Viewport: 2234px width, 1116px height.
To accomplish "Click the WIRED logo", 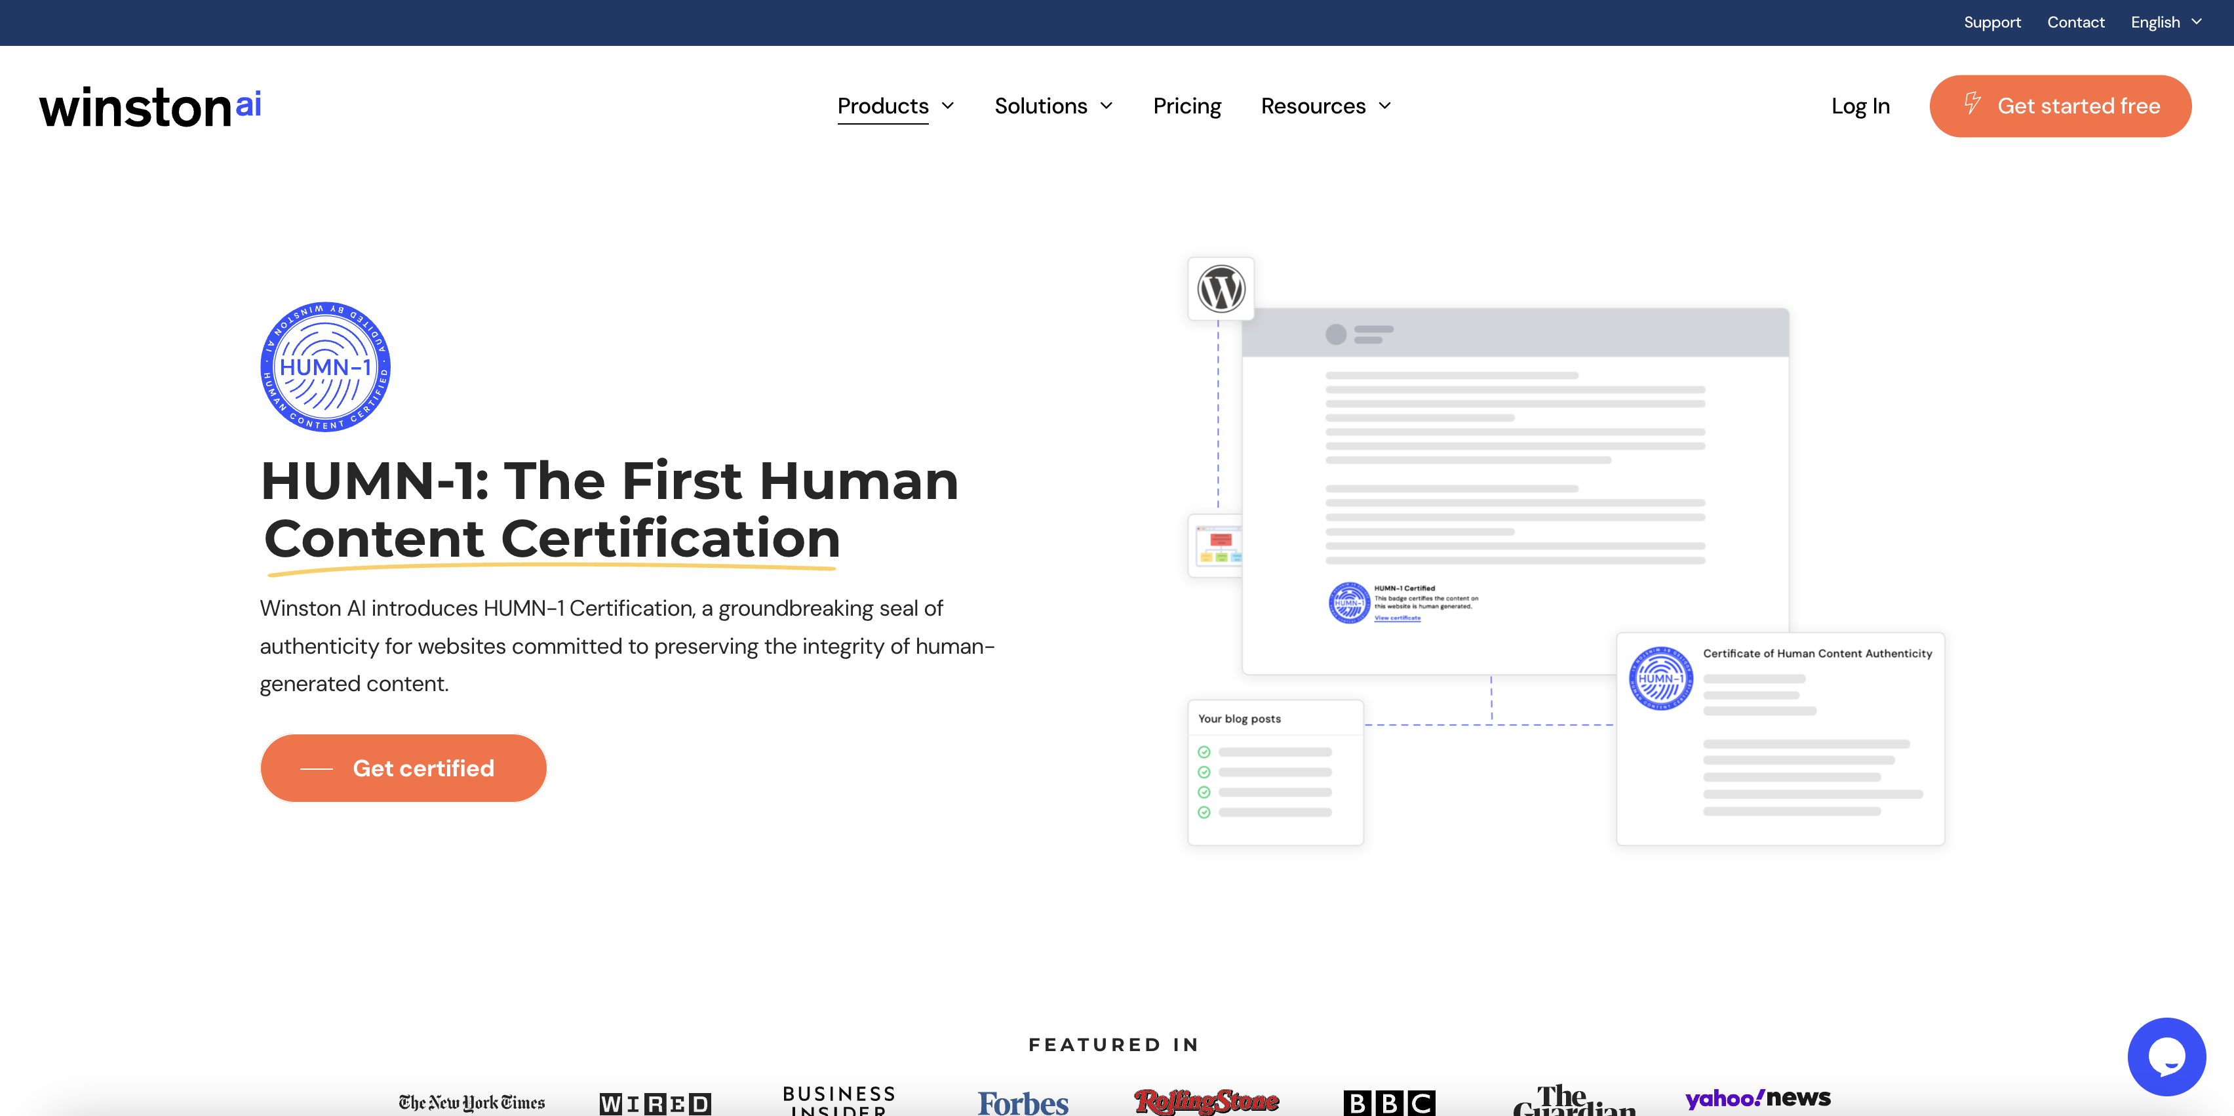I will 655,1103.
